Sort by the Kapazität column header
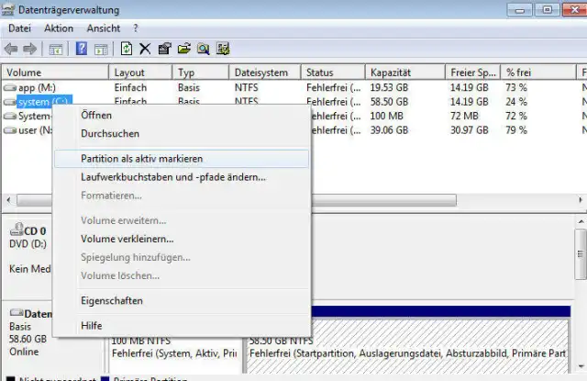587x381 pixels. tap(405, 73)
